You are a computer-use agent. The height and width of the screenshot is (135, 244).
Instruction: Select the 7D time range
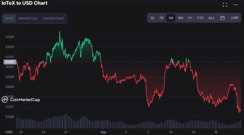click(161, 18)
